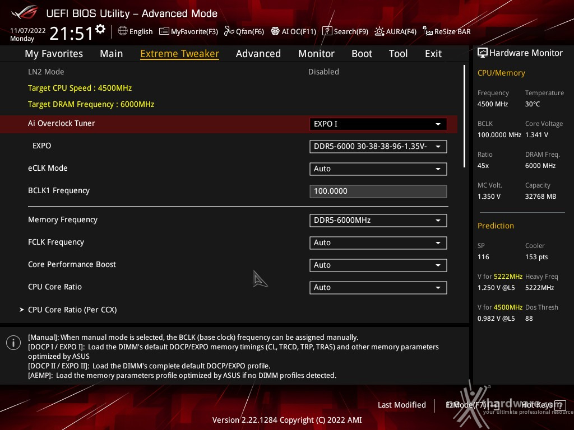Screen dimensions: 574x430
Task: Switch to Advanced tab
Action: tap(258, 54)
